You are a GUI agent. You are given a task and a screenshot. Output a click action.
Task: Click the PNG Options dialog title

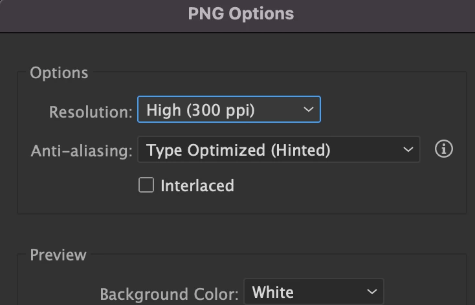(x=241, y=14)
